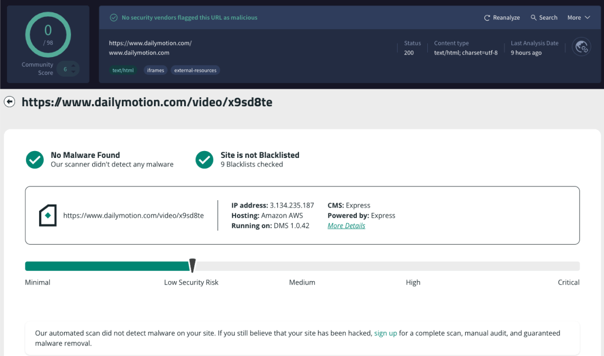Select the text/html tag
The height and width of the screenshot is (356, 604).
[x=123, y=70]
